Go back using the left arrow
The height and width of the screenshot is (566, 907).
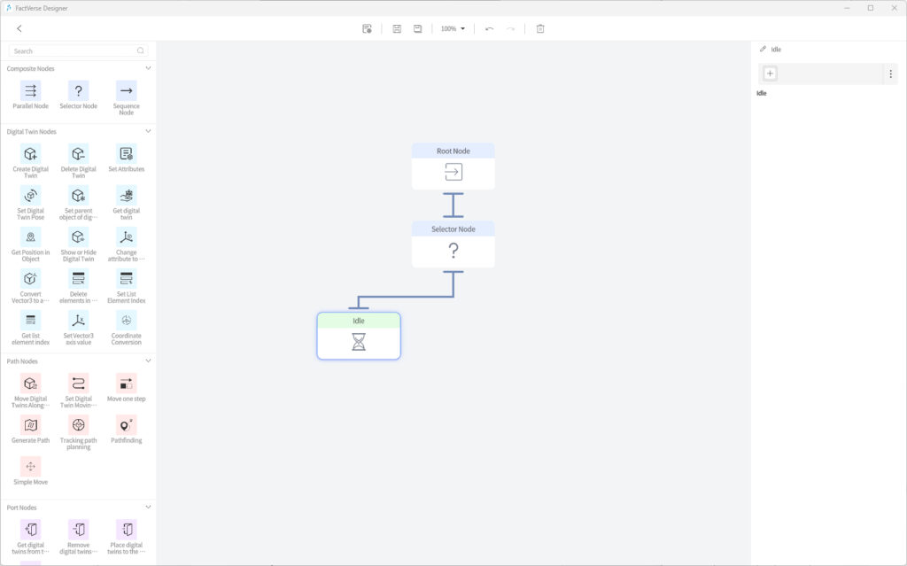click(x=19, y=28)
